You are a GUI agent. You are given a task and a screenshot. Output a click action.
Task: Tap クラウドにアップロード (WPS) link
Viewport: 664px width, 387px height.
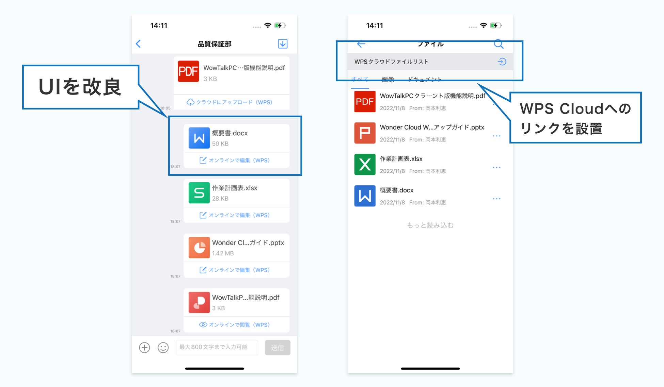pyautogui.click(x=230, y=102)
